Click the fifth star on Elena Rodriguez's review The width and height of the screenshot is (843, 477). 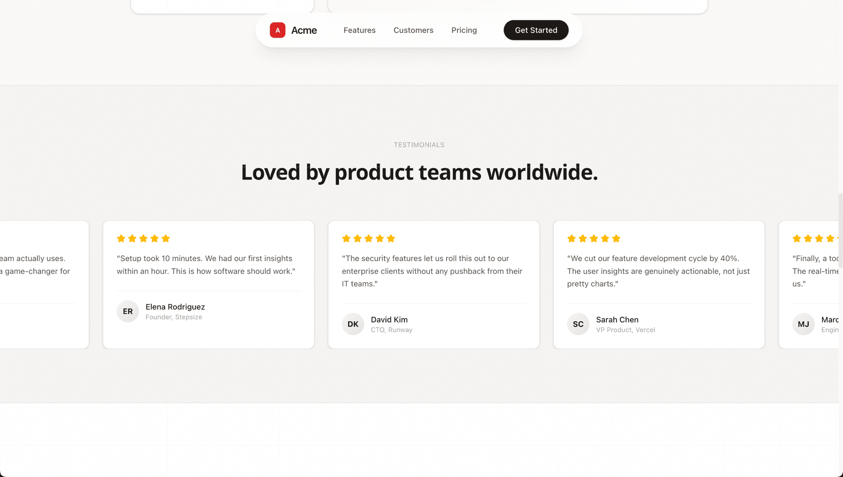click(166, 238)
